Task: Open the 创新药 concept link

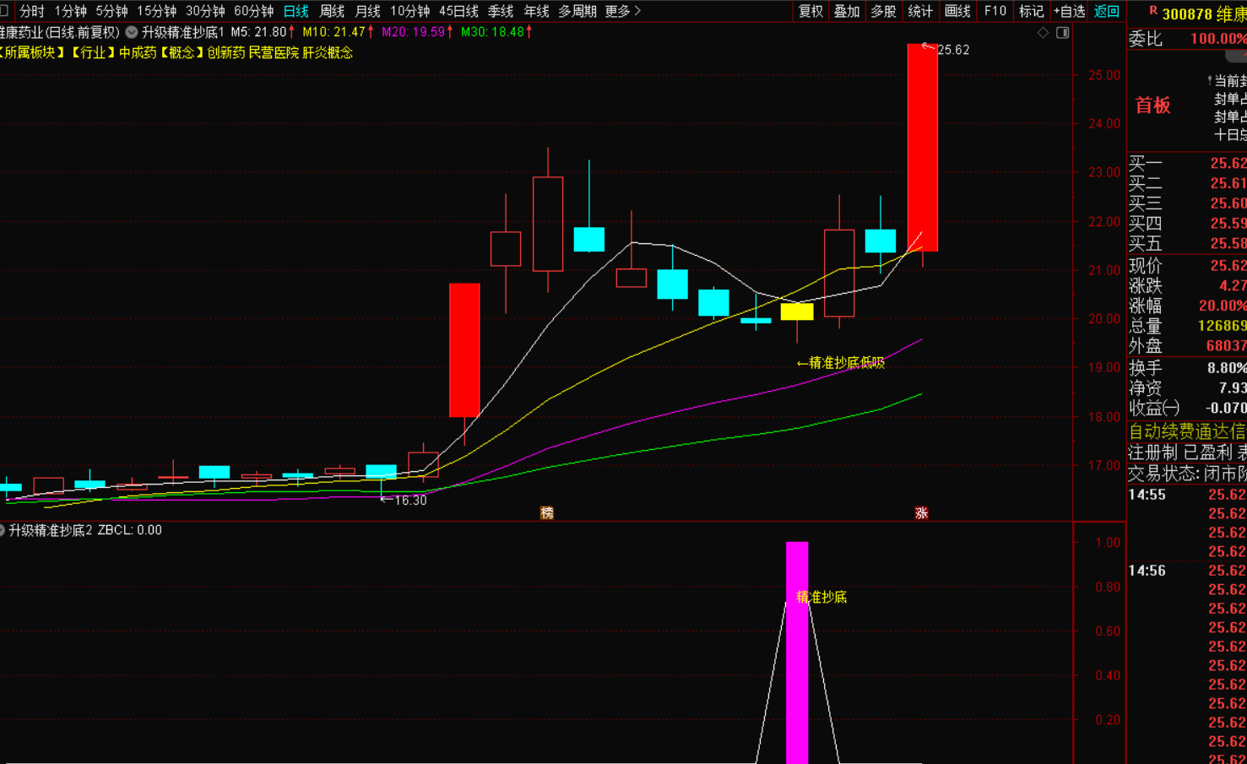Action: 225,52
